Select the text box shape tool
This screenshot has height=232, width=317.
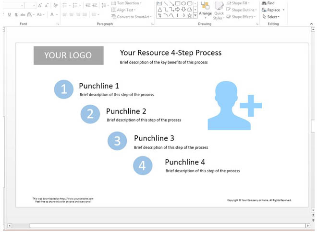[x=159, y=3]
